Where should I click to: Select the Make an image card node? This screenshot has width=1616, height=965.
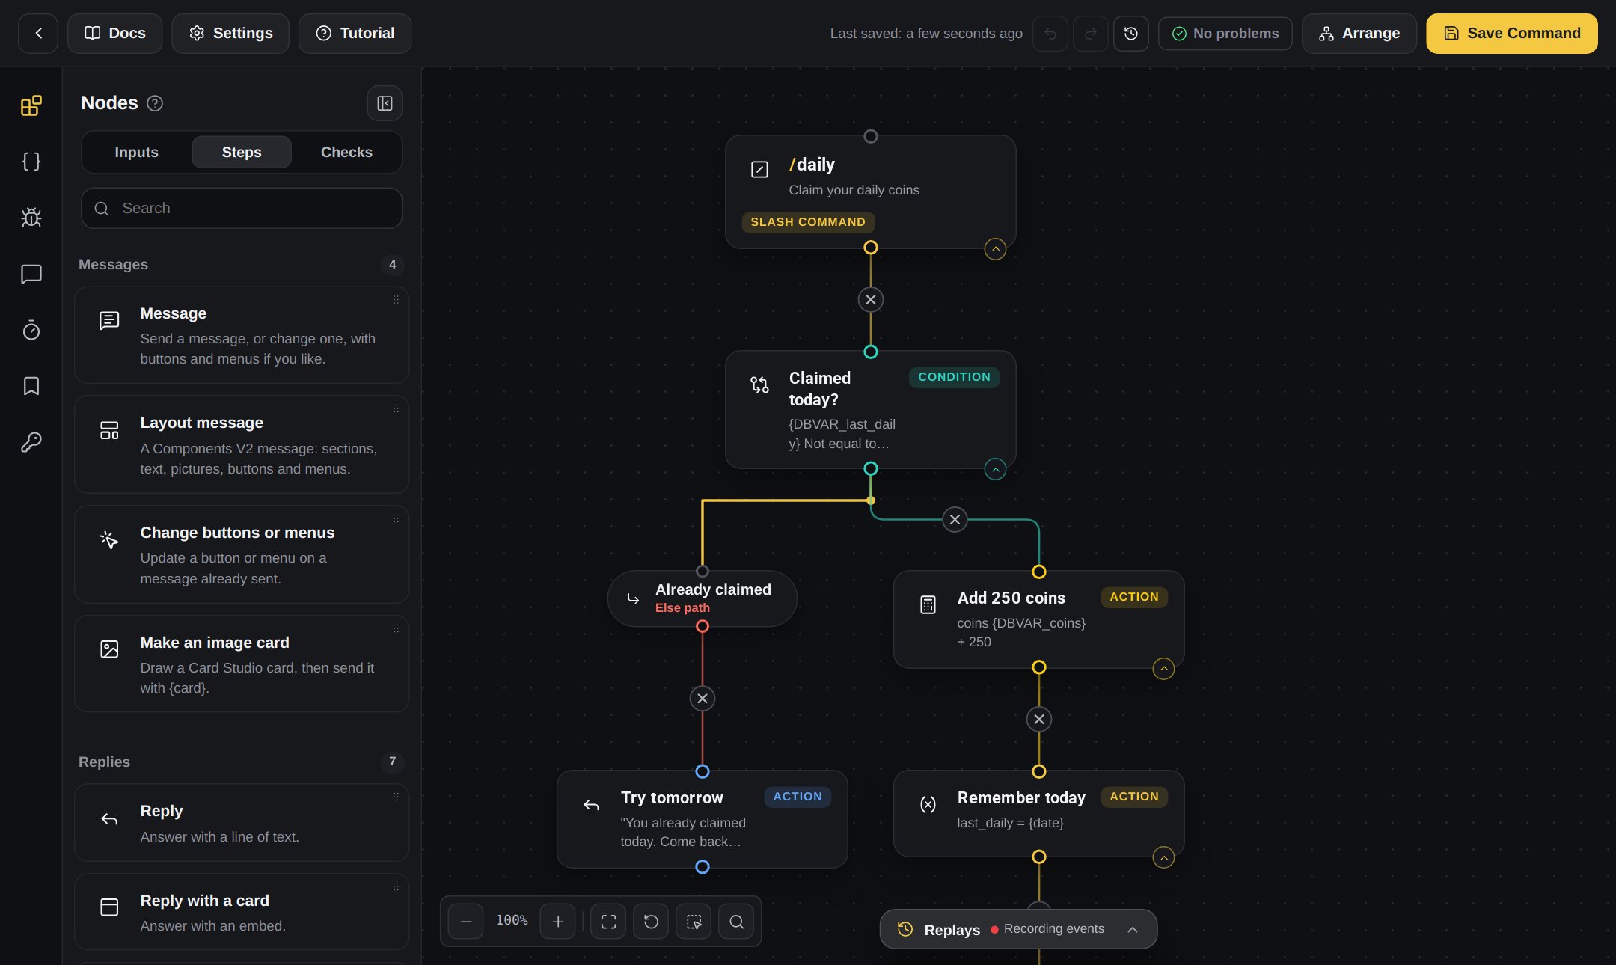pos(242,664)
